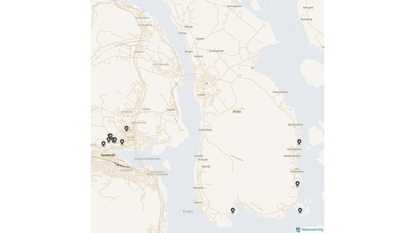Click the Alnön island label
This screenshot has height=233, width=415.
(237, 112)
